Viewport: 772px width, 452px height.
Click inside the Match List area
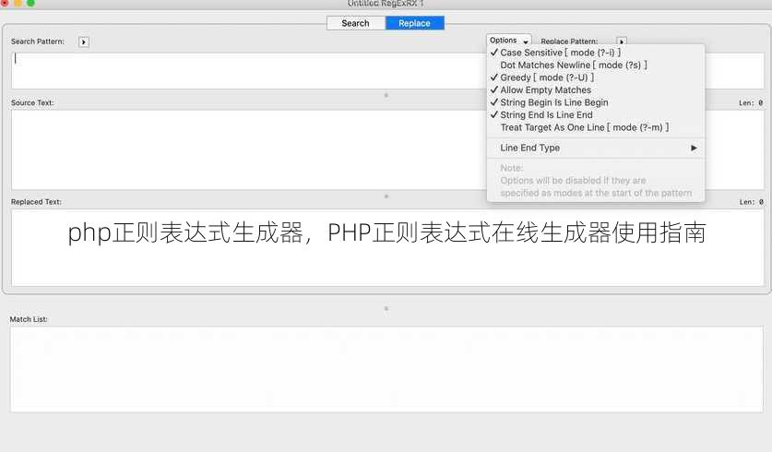386,369
